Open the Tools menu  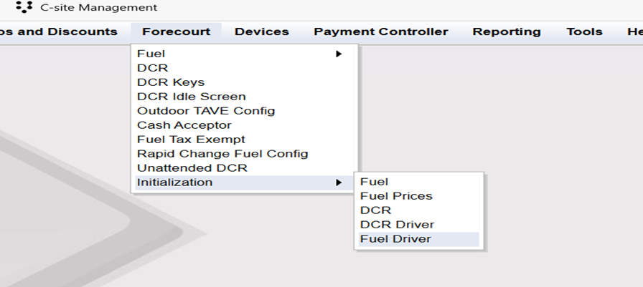584,32
